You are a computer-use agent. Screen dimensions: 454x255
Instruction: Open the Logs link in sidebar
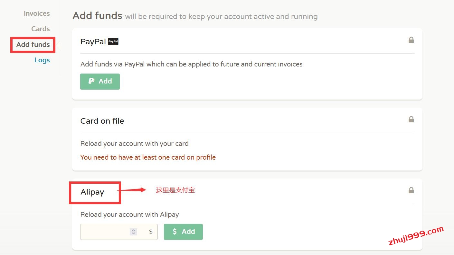click(42, 60)
